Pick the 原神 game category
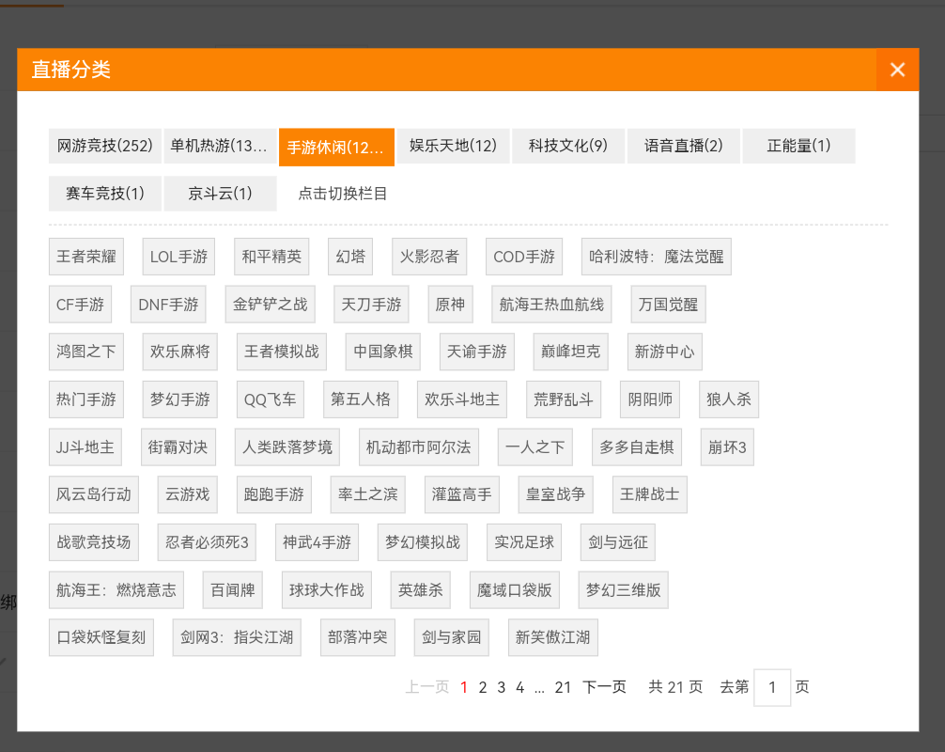The width and height of the screenshot is (945, 752). (x=450, y=305)
